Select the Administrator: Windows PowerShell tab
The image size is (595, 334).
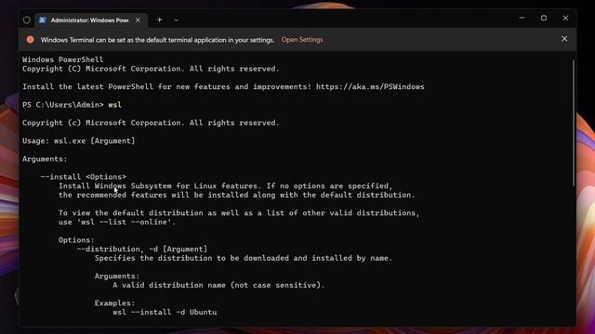91,20
